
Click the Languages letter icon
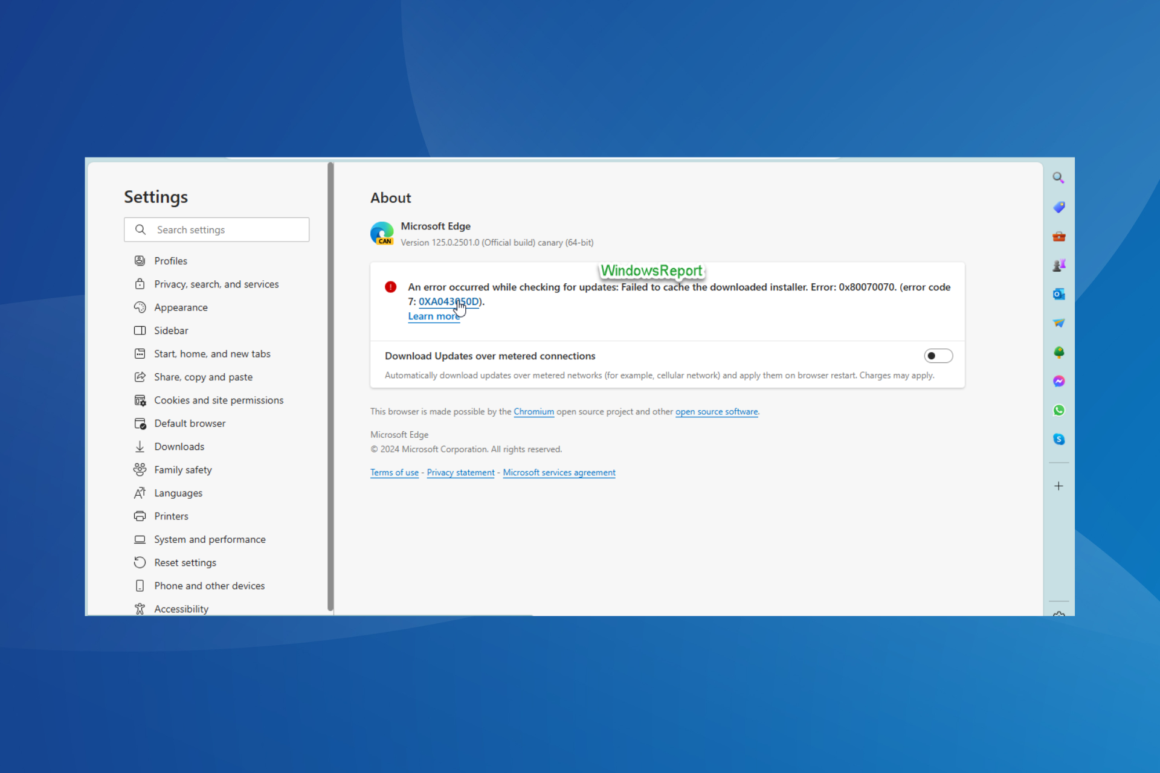coord(140,493)
